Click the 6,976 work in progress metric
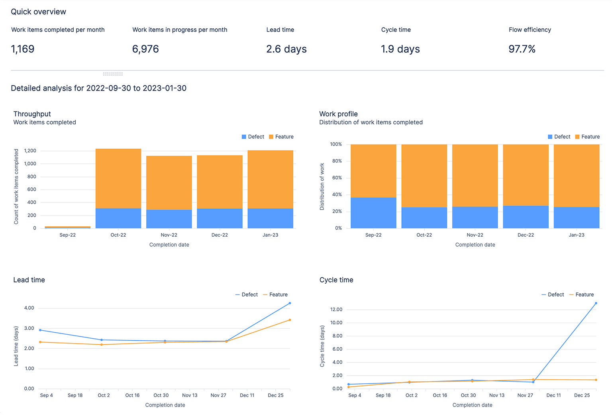 pyautogui.click(x=145, y=49)
